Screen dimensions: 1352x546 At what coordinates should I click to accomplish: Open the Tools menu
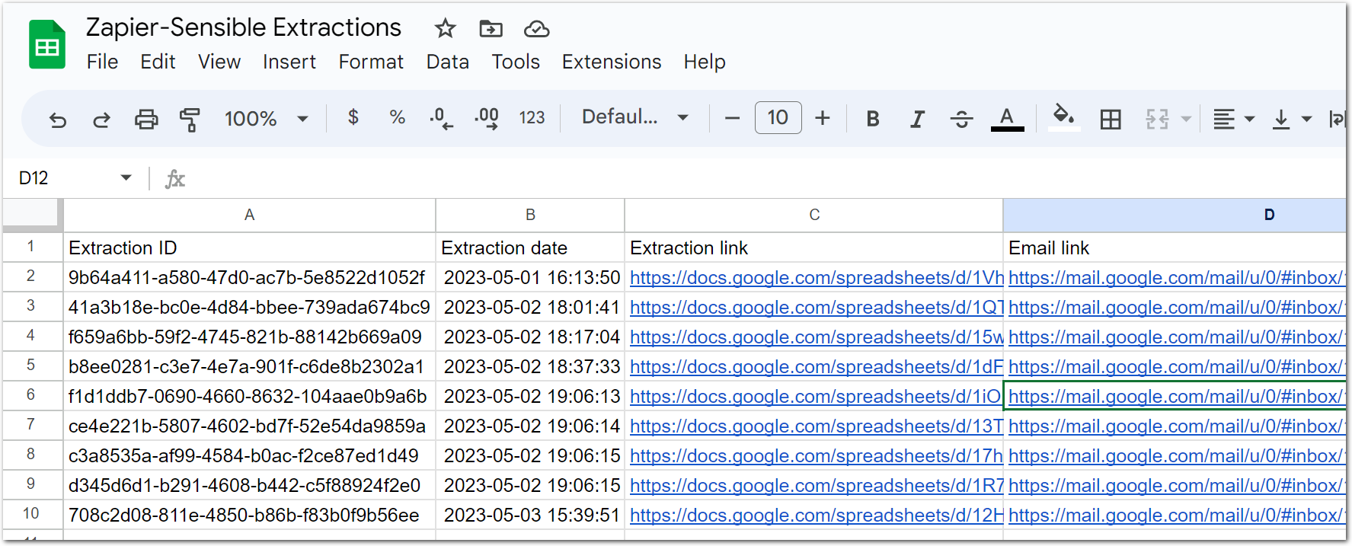pos(516,62)
